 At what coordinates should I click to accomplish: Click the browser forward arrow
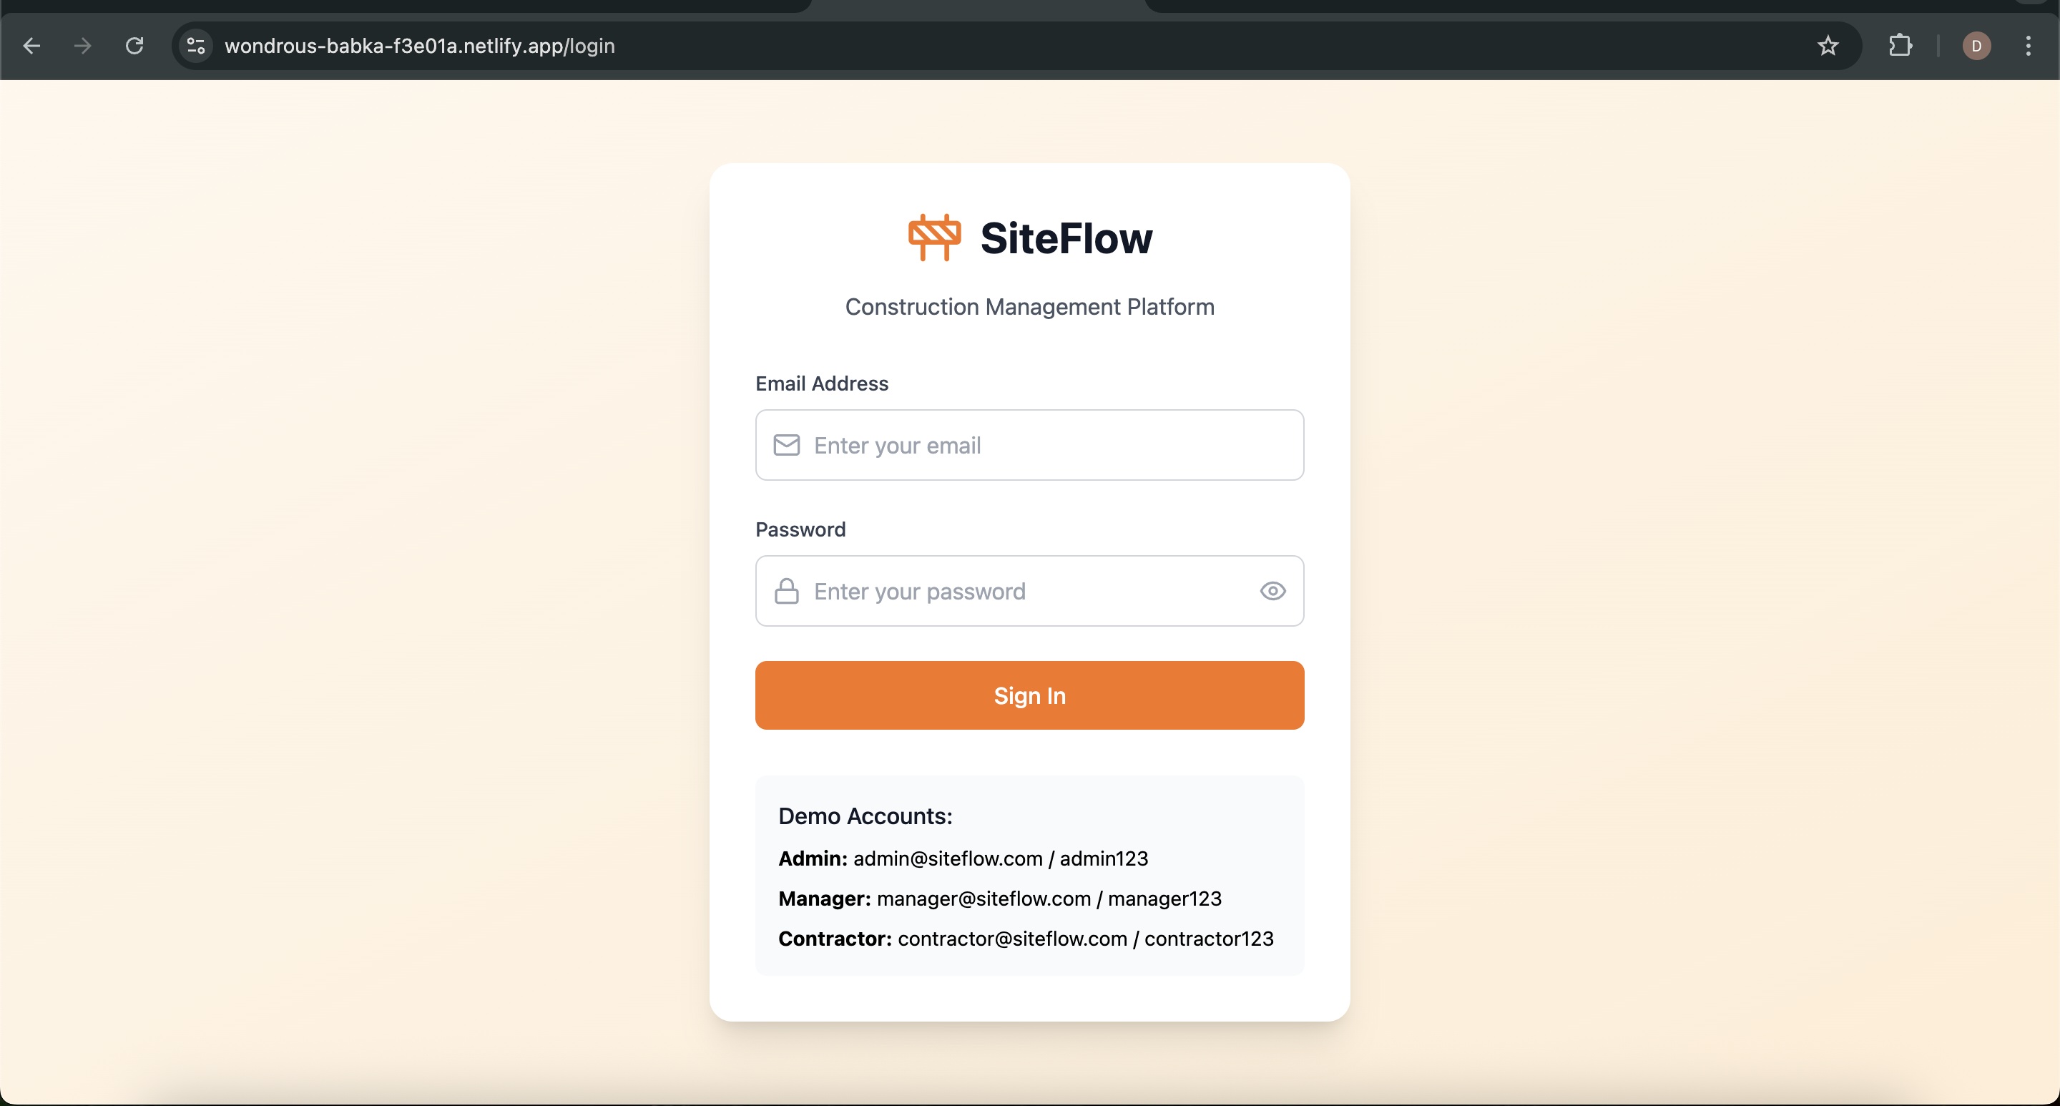coord(82,46)
